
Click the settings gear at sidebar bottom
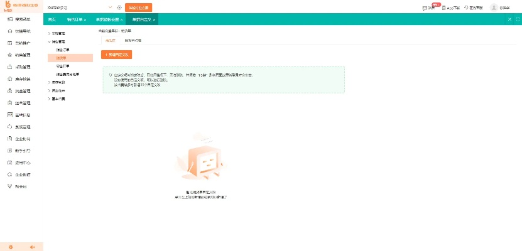pos(11,247)
